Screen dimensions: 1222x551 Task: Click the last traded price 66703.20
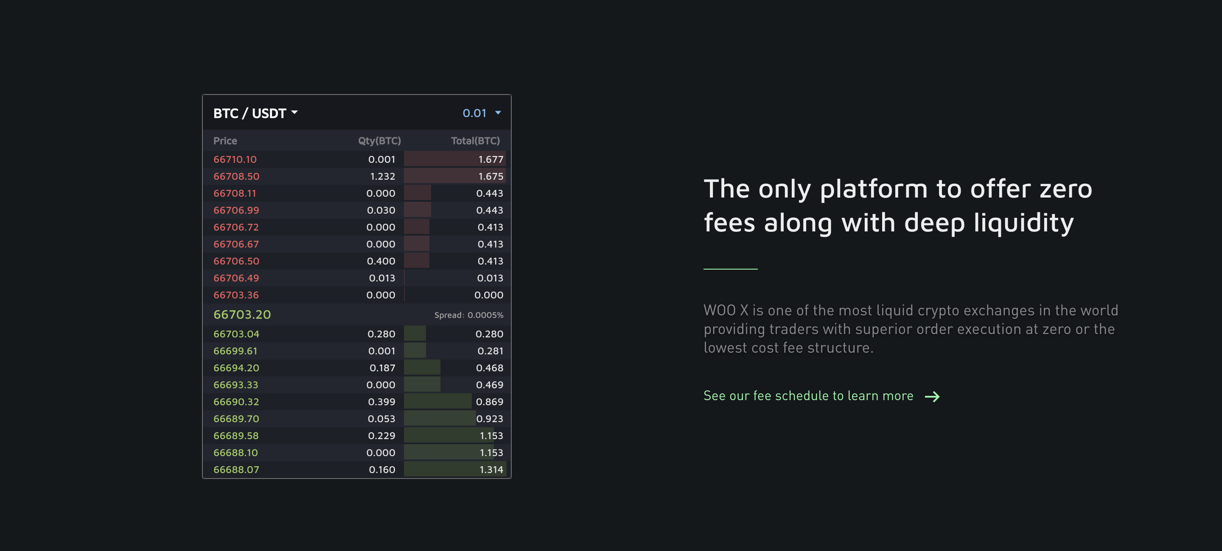[x=242, y=314]
